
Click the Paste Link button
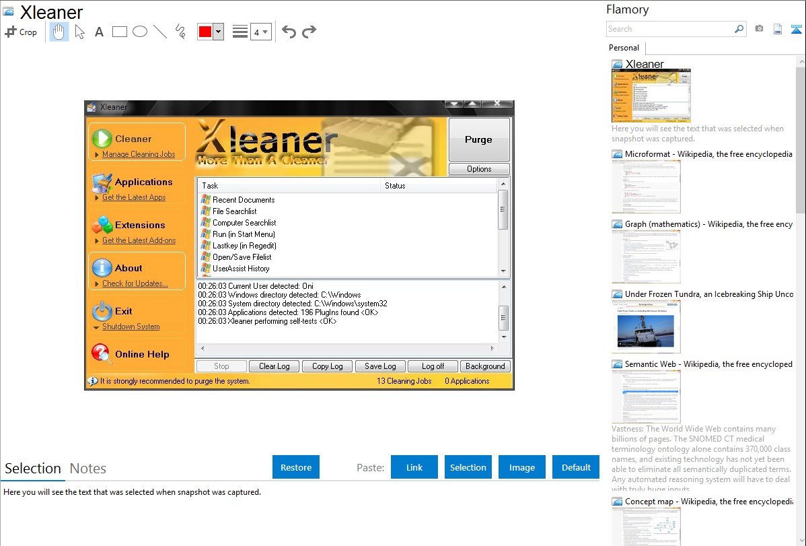pos(414,467)
